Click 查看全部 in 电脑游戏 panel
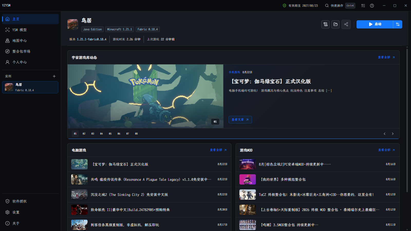This screenshot has height=231, width=411. click(x=218, y=150)
